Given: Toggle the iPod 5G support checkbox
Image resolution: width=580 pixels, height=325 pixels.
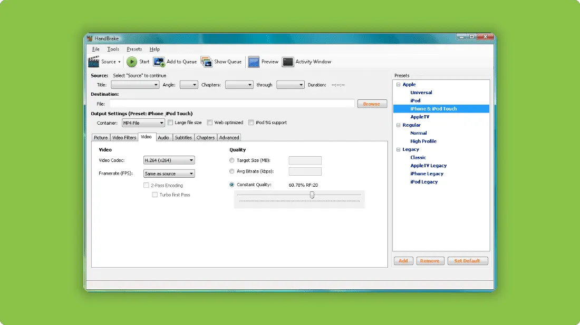Looking at the screenshot, I should coord(251,123).
